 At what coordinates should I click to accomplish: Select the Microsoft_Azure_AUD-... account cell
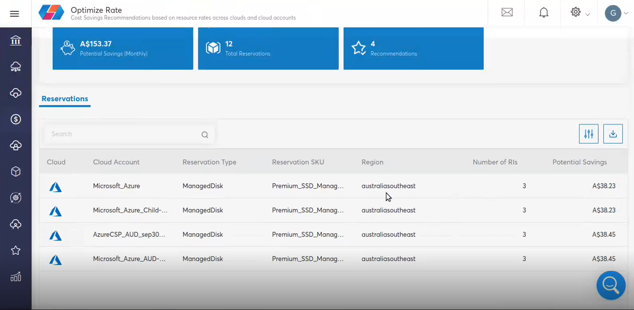(x=129, y=258)
